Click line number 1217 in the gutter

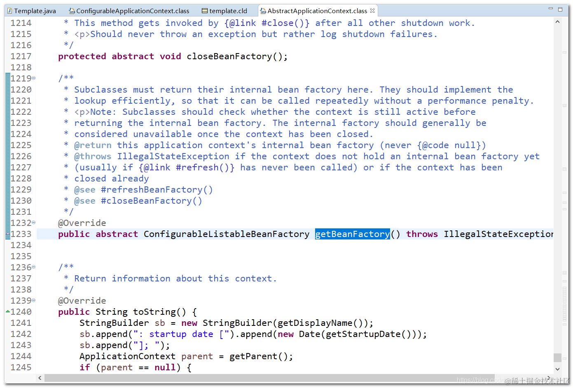coord(21,56)
